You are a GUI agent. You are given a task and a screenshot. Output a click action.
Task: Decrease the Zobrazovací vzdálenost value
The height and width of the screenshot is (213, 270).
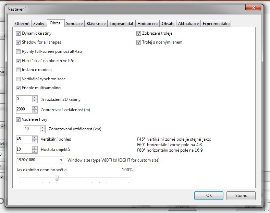point(34,111)
